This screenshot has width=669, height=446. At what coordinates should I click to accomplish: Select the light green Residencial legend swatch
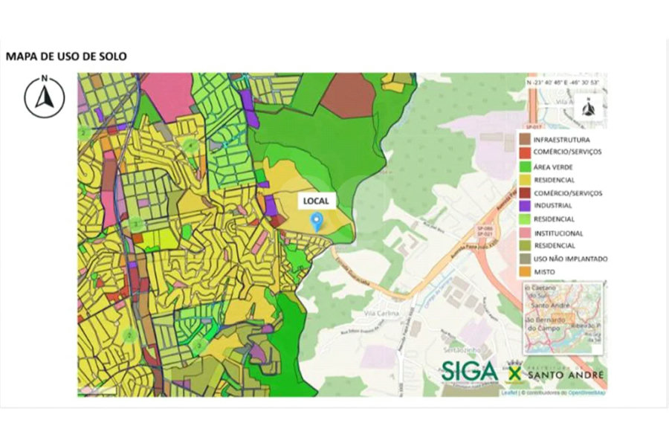click(525, 219)
